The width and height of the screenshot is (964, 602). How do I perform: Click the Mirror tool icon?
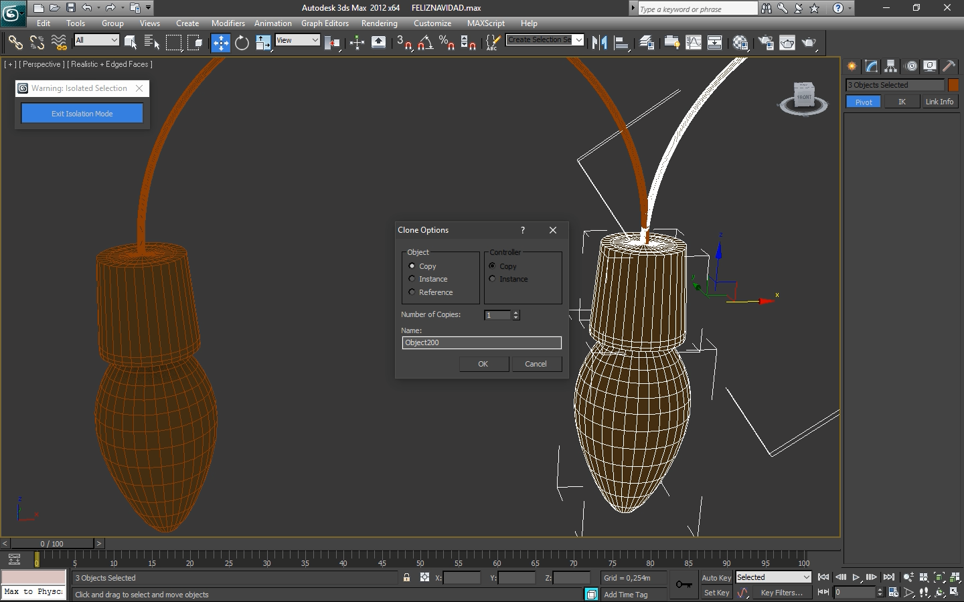tap(600, 43)
